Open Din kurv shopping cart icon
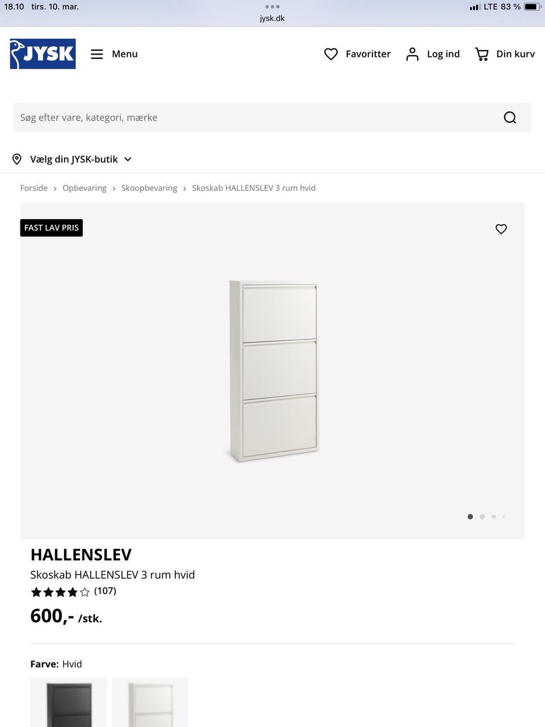The width and height of the screenshot is (545, 727). click(x=481, y=54)
